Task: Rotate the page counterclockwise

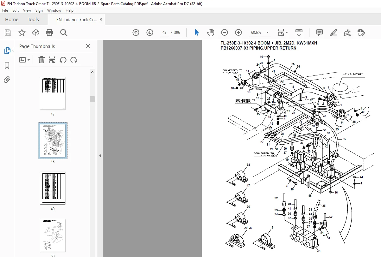Action: point(63,60)
